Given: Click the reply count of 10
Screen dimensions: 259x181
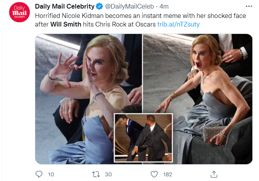Looking at the screenshot, I should [51, 174].
